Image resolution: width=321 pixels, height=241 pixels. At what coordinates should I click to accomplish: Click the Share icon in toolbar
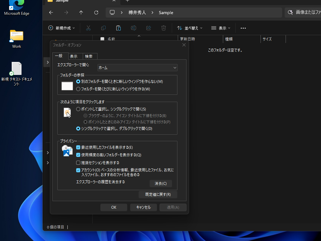(149, 28)
